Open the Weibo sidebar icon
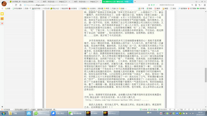This screenshot has height=116, width=207. coord(2,19)
